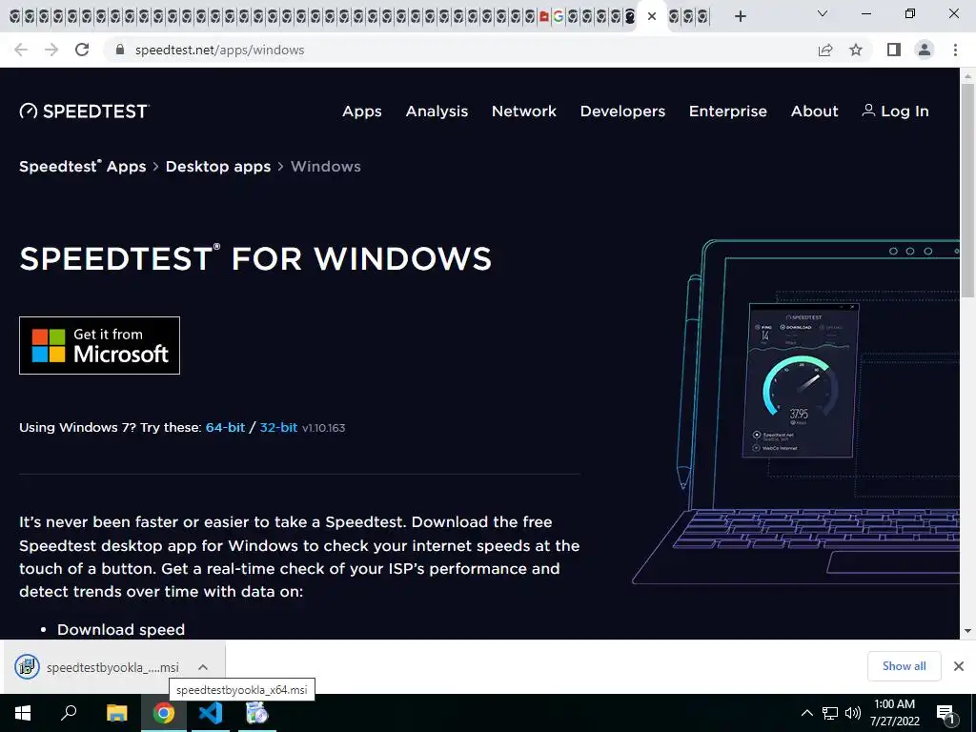
Task: Open the Analysis menu
Action: (437, 111)
